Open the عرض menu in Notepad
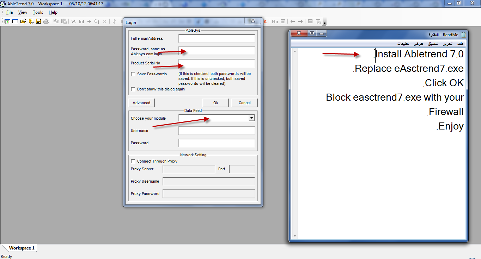The width and height of the screenshot is (481, 259). click(x=419, y=44)
